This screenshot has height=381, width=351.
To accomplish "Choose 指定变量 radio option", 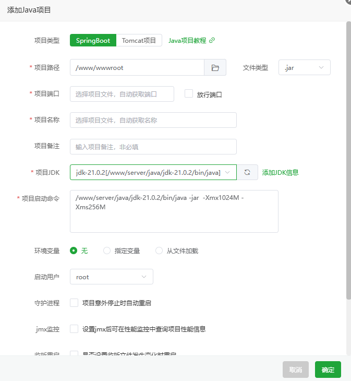I will 107,251.
